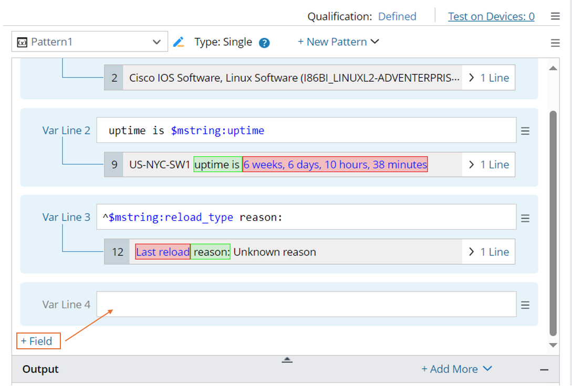The image size is (572, 386).
Task: Click the + Field button
Action: click(x=38, y=341)
